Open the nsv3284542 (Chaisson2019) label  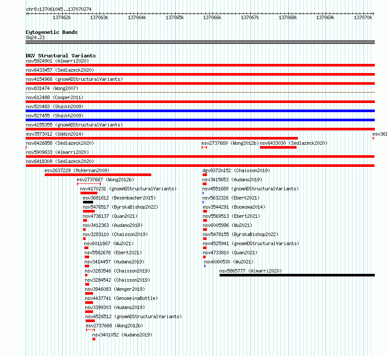pyautogui.click(x=117, y=280)
